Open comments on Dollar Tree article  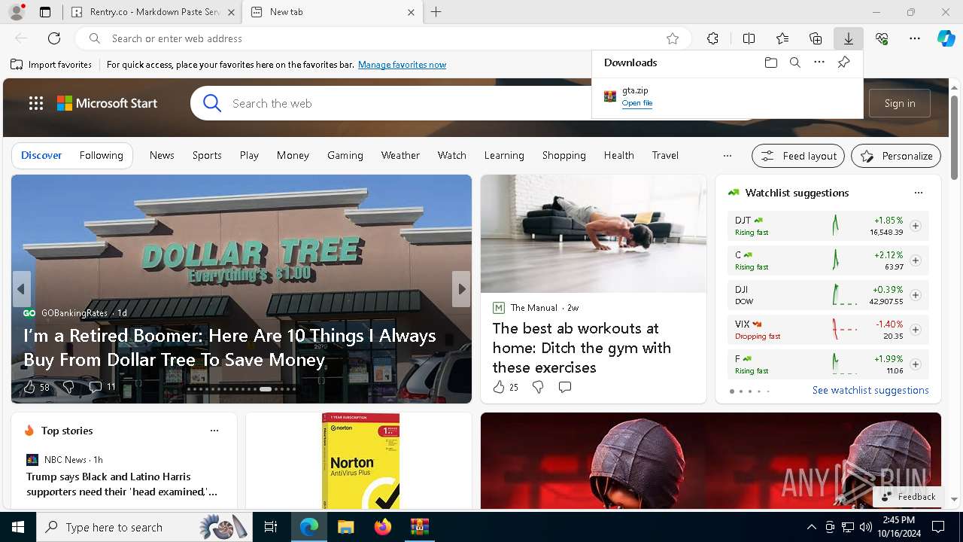pos(96,387)
